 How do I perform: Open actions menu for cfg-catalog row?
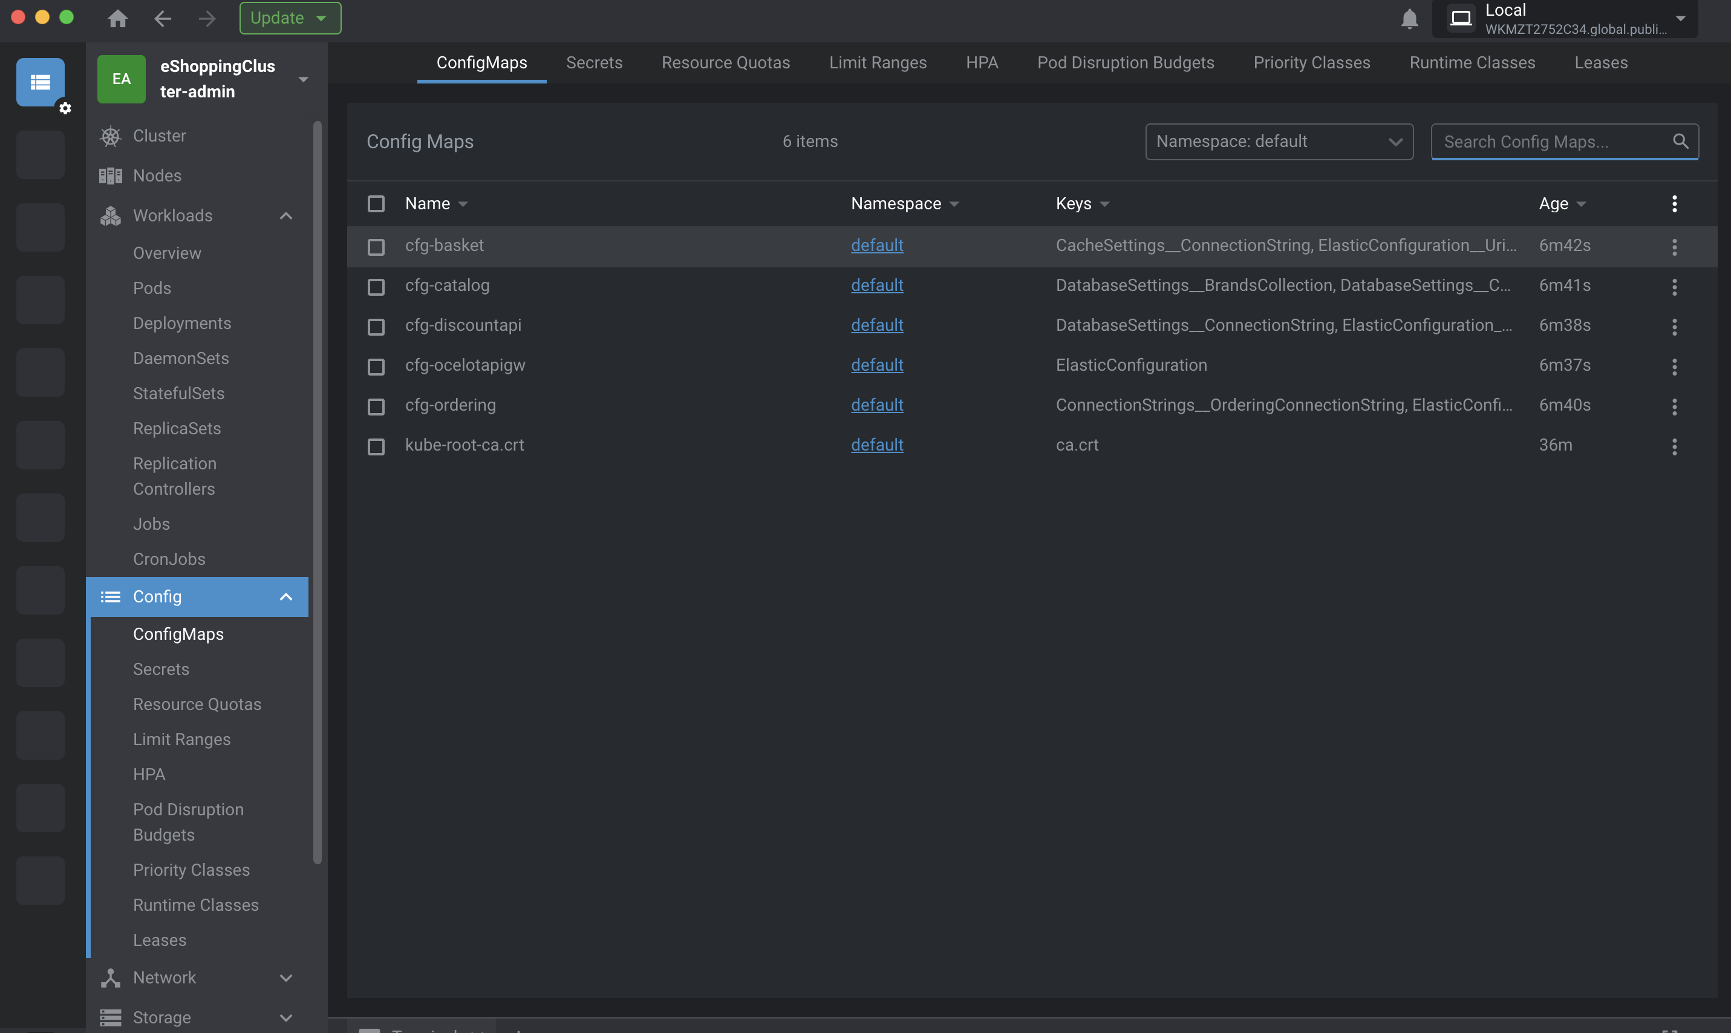click(1674, 287)
